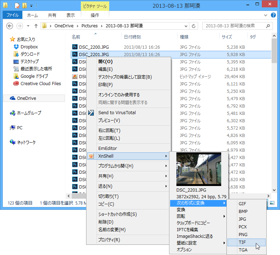Click the help question mark icon
Image resolution: width=280 pixels, height=255 pixels.
click(273, 15)
